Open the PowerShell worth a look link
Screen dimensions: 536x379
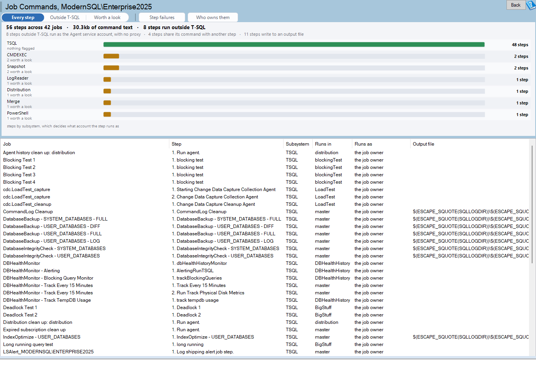[x=19, y=118]
